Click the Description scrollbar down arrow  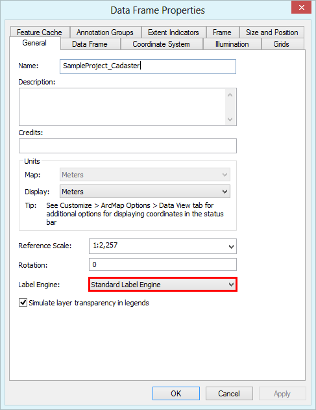tap(230, 120)
